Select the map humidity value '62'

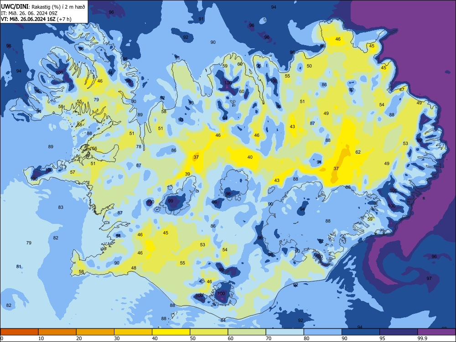coord(358,152)
